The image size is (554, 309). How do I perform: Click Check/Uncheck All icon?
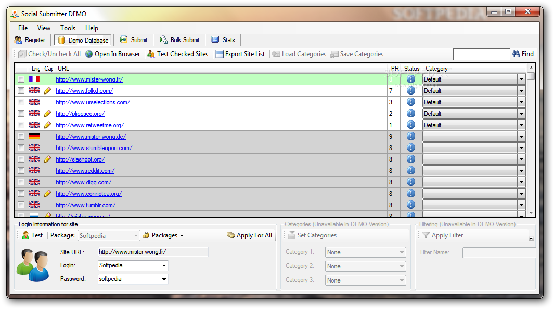(x=22, y=54)
